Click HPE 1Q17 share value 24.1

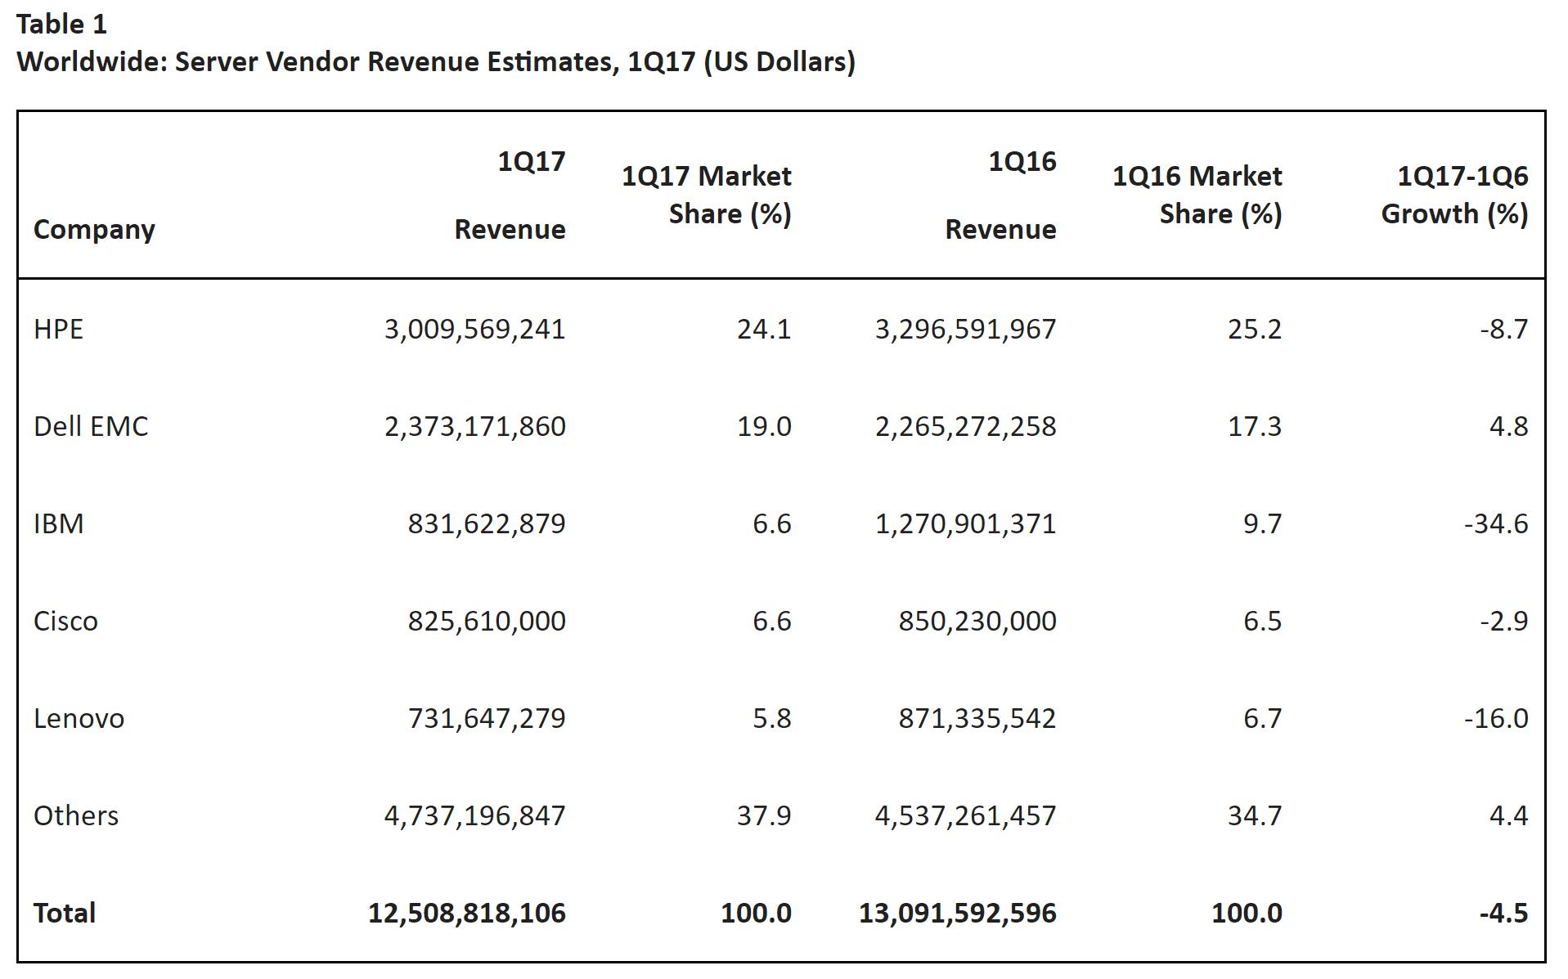[764, 329]
